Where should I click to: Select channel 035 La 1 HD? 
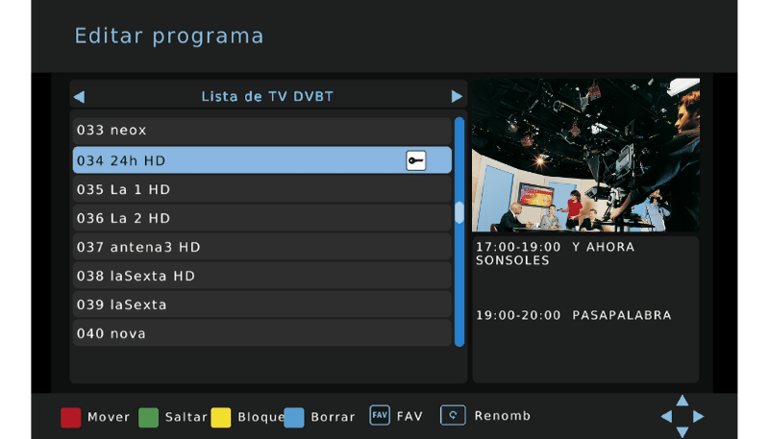click(x=261, y=189)
